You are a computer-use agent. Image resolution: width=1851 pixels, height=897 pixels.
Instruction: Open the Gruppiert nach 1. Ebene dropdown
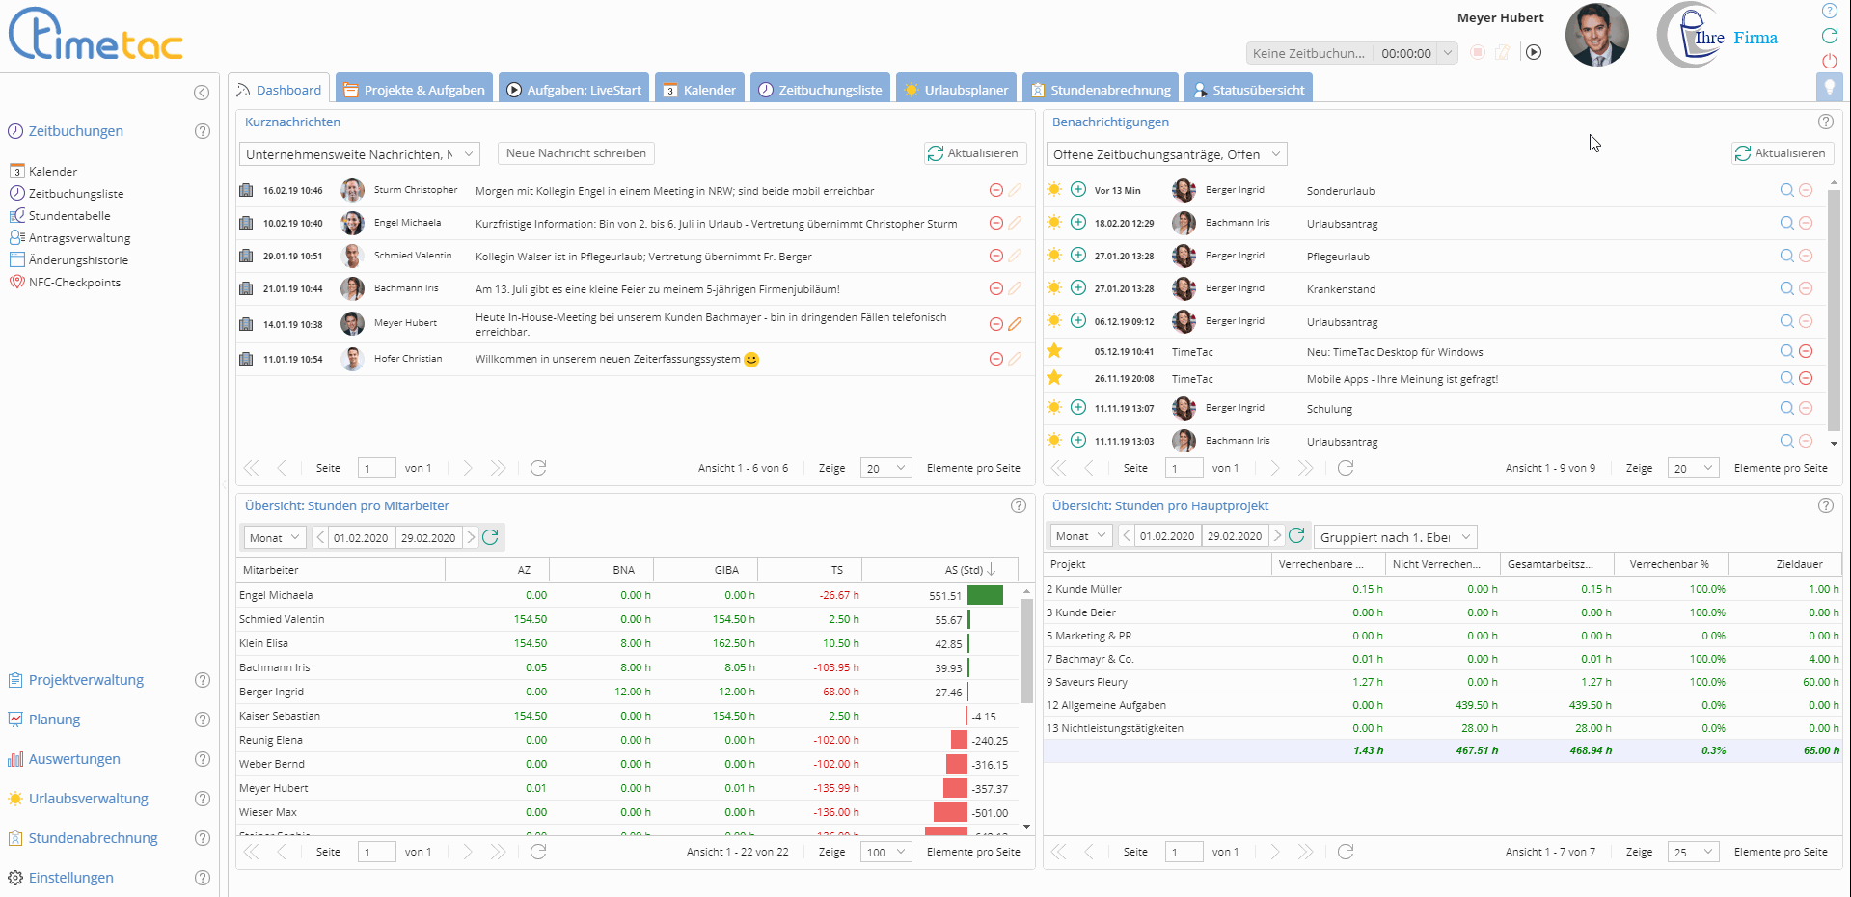[1395, 537]
